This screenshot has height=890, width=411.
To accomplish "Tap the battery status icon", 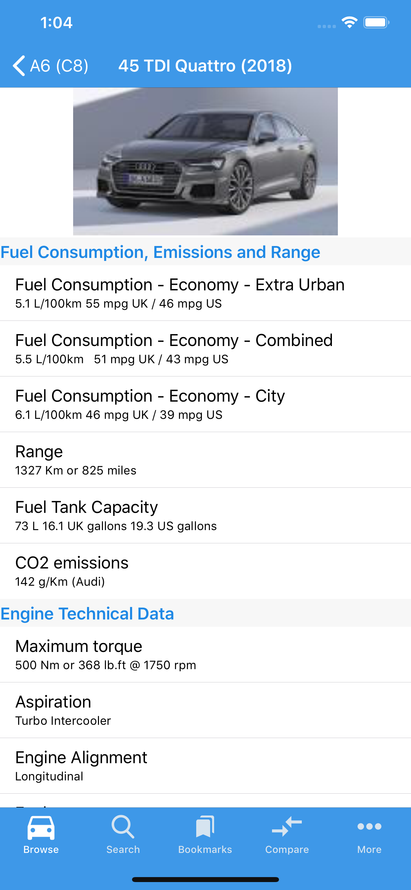I will point(376,23).
